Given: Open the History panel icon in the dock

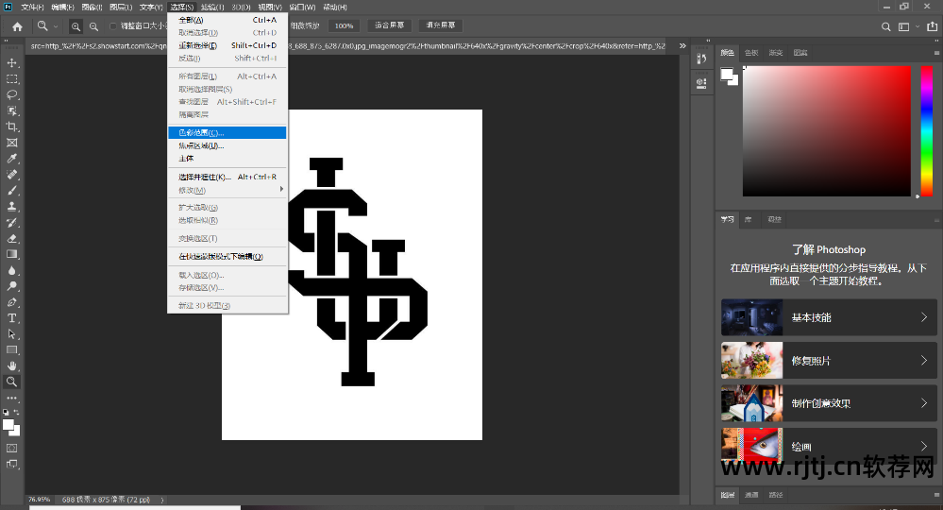Looking at the screenshot, I should pos(701,59).
